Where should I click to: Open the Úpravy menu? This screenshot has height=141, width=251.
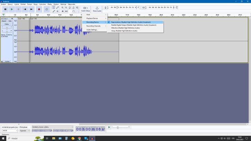(10, 4)
